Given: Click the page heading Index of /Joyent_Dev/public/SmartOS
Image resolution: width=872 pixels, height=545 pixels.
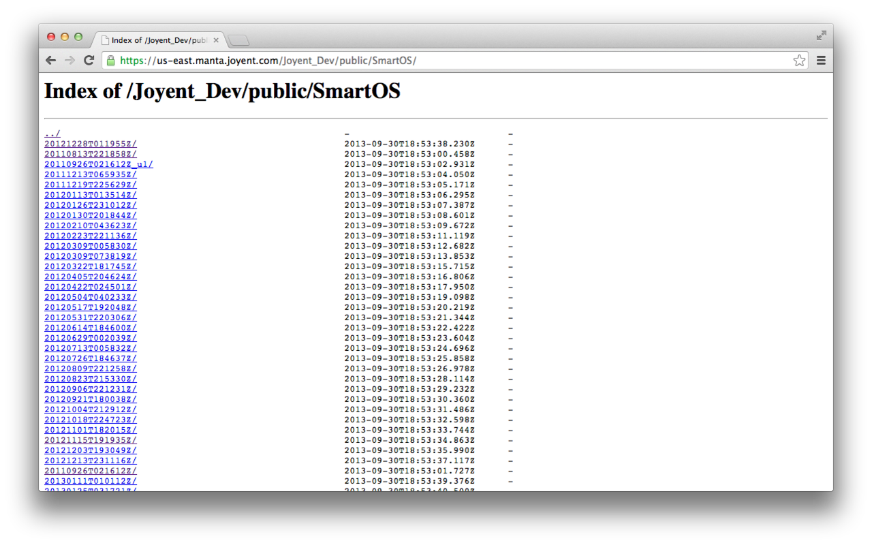Looking at the screenshot, I should click(222, 91).
